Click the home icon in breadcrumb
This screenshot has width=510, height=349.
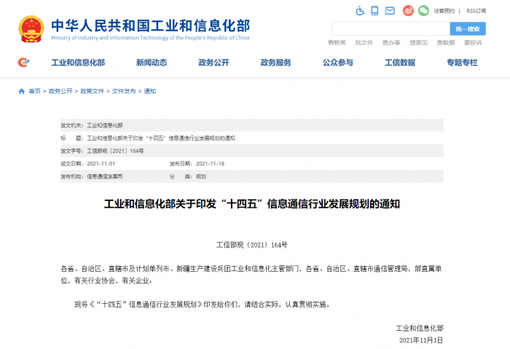coord(22,91)
